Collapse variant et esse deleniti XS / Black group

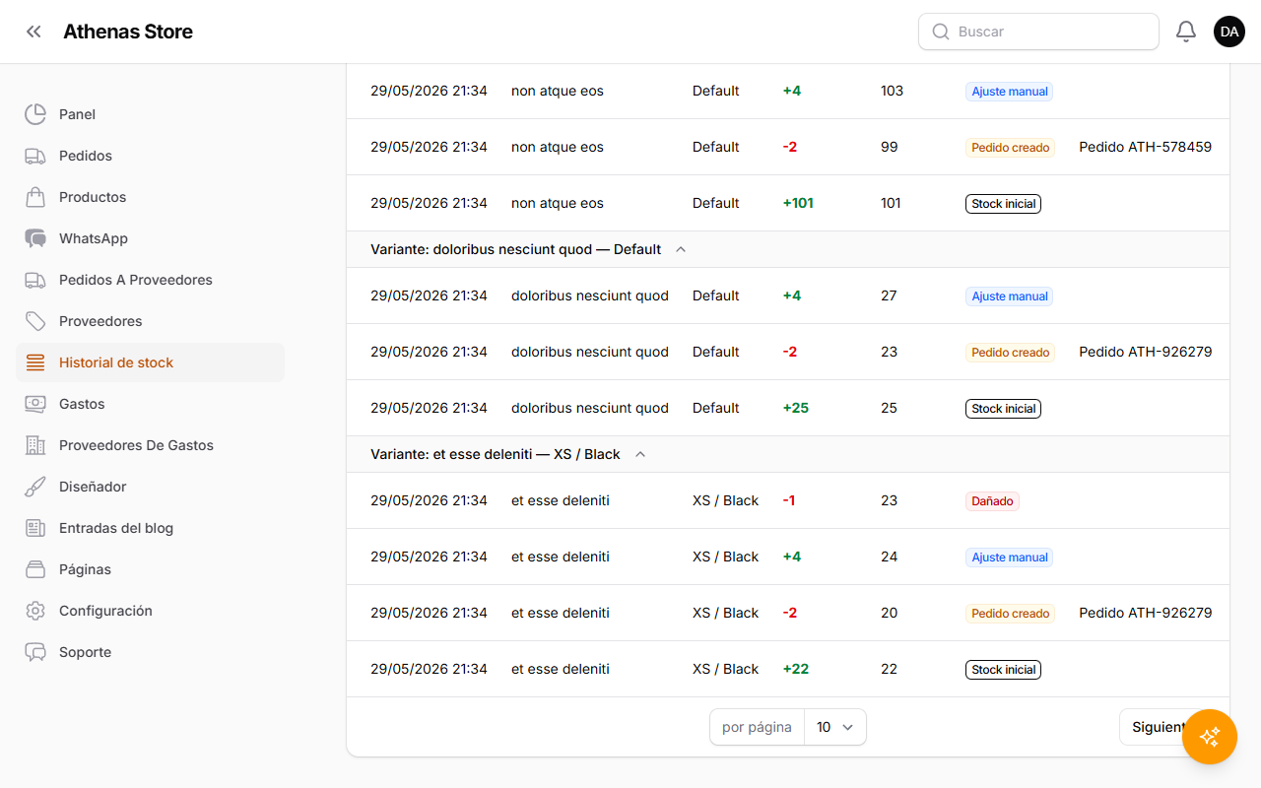(640, 454)
